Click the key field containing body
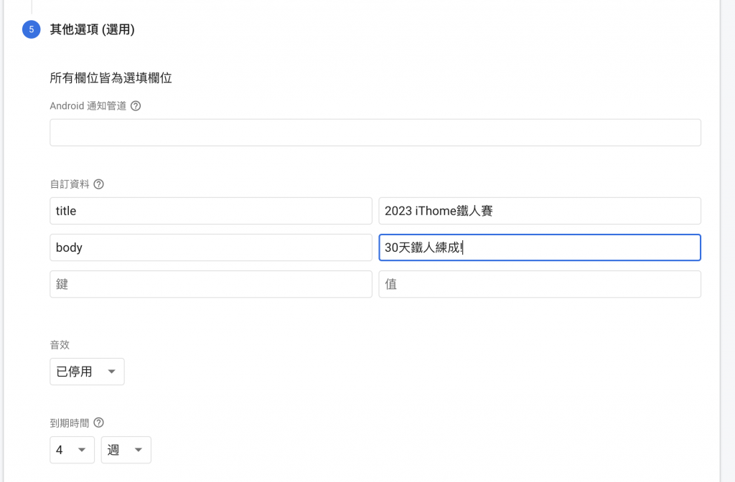 (211, 247)
